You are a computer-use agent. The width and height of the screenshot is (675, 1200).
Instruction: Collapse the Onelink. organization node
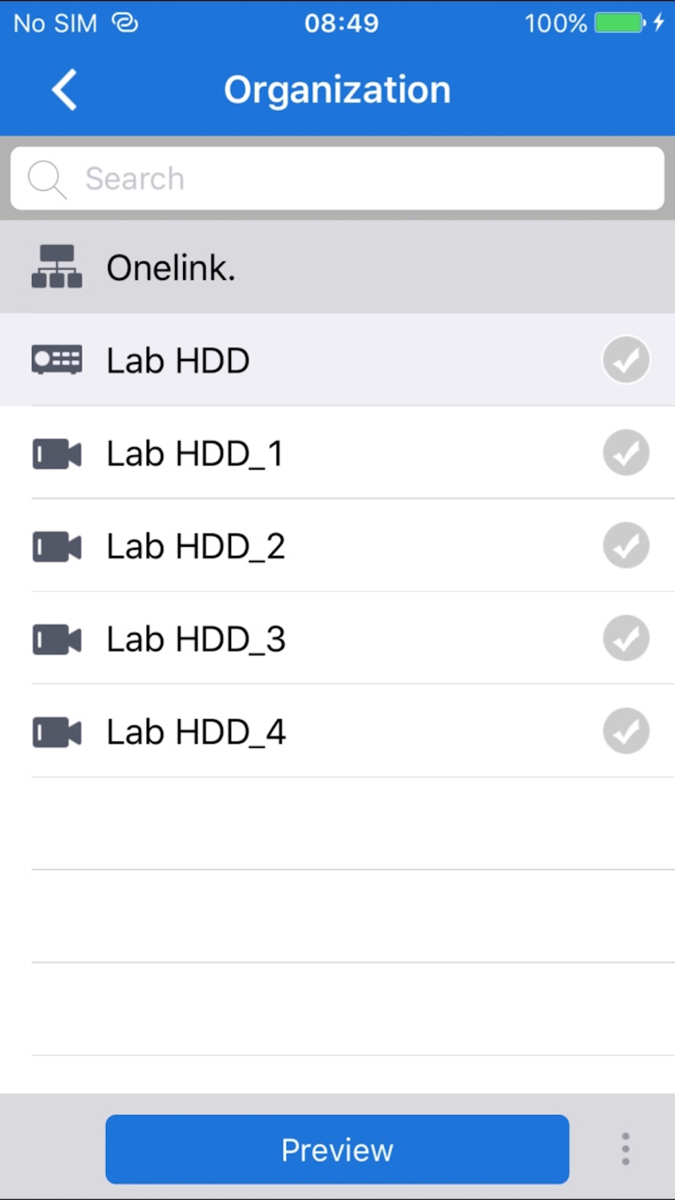click(x=337, y=267)
